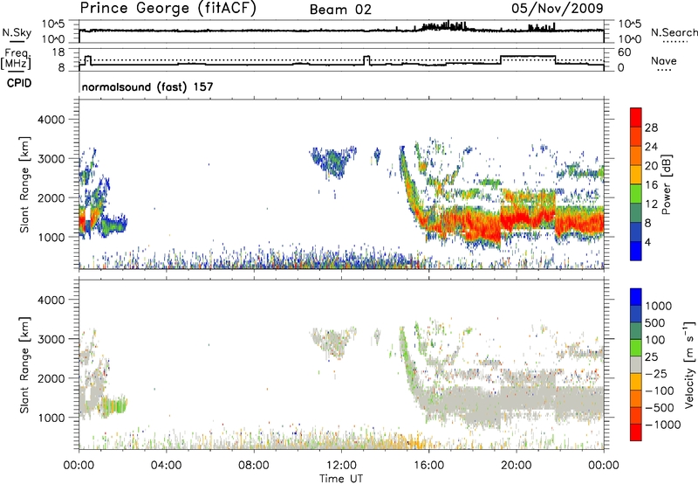Click the 'N.Search' legend label
Viewport: 698px width, 484px height.
pyautogui.click(x=674, y=32)
